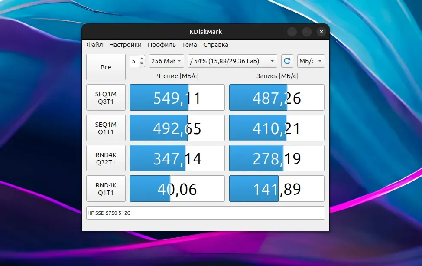Screen dimensions: 422x266
Task: Click the test count field showing 5
Action: click(x=134, y=61)
